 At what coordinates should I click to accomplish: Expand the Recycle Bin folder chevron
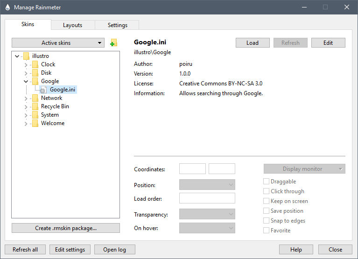[x=26, y=107]
